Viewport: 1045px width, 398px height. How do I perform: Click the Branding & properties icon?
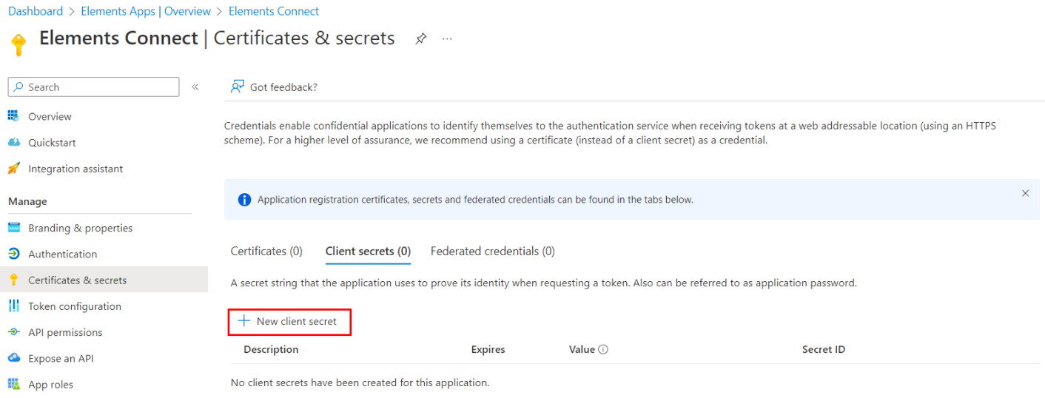pyautogui.click(x=13, y=228)
